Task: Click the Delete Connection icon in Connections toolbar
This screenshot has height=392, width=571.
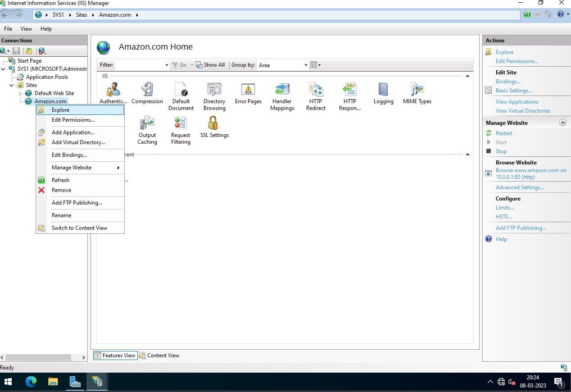Action: tap(42, 51)
